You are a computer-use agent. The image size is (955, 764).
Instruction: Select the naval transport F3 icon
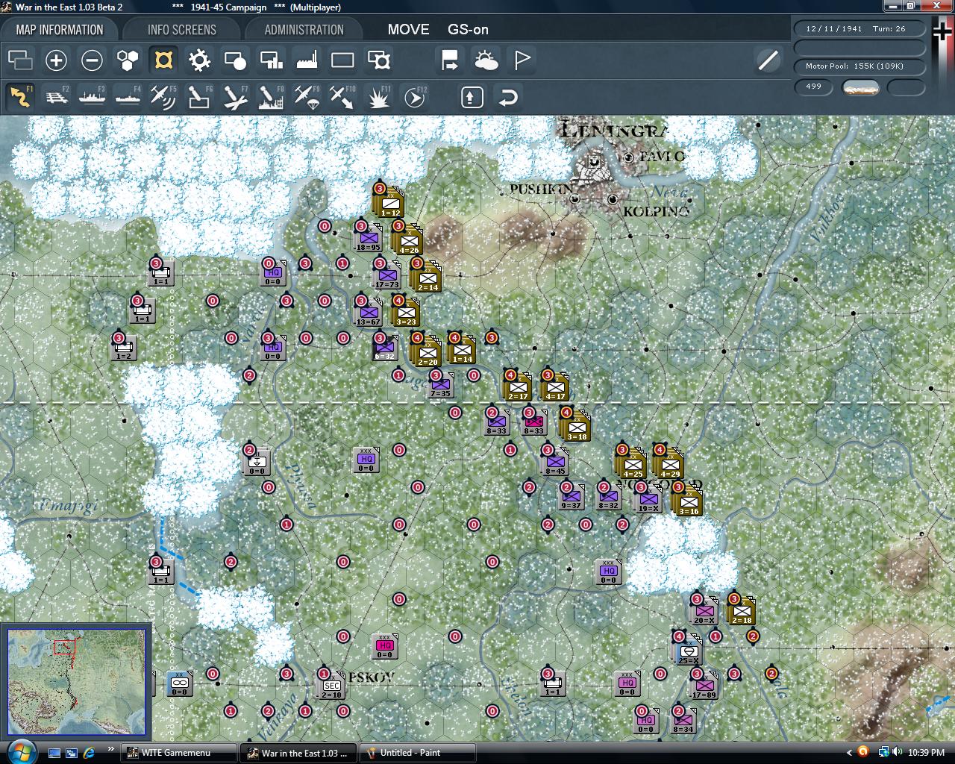tap(92, 96)
